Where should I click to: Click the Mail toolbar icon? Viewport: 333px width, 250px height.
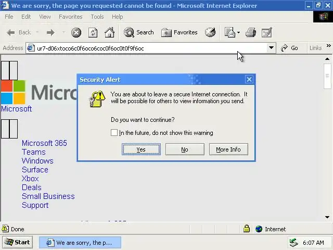tap(230, 32)
